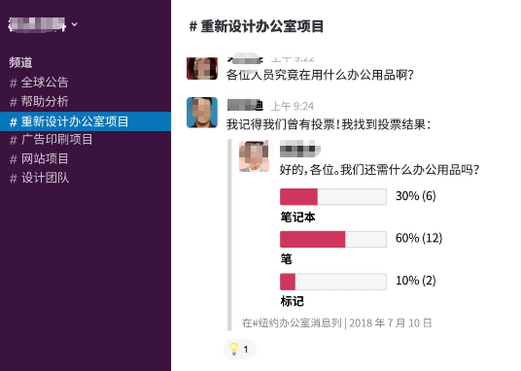Switch to the 设计团队 channel

pos(45,178)
